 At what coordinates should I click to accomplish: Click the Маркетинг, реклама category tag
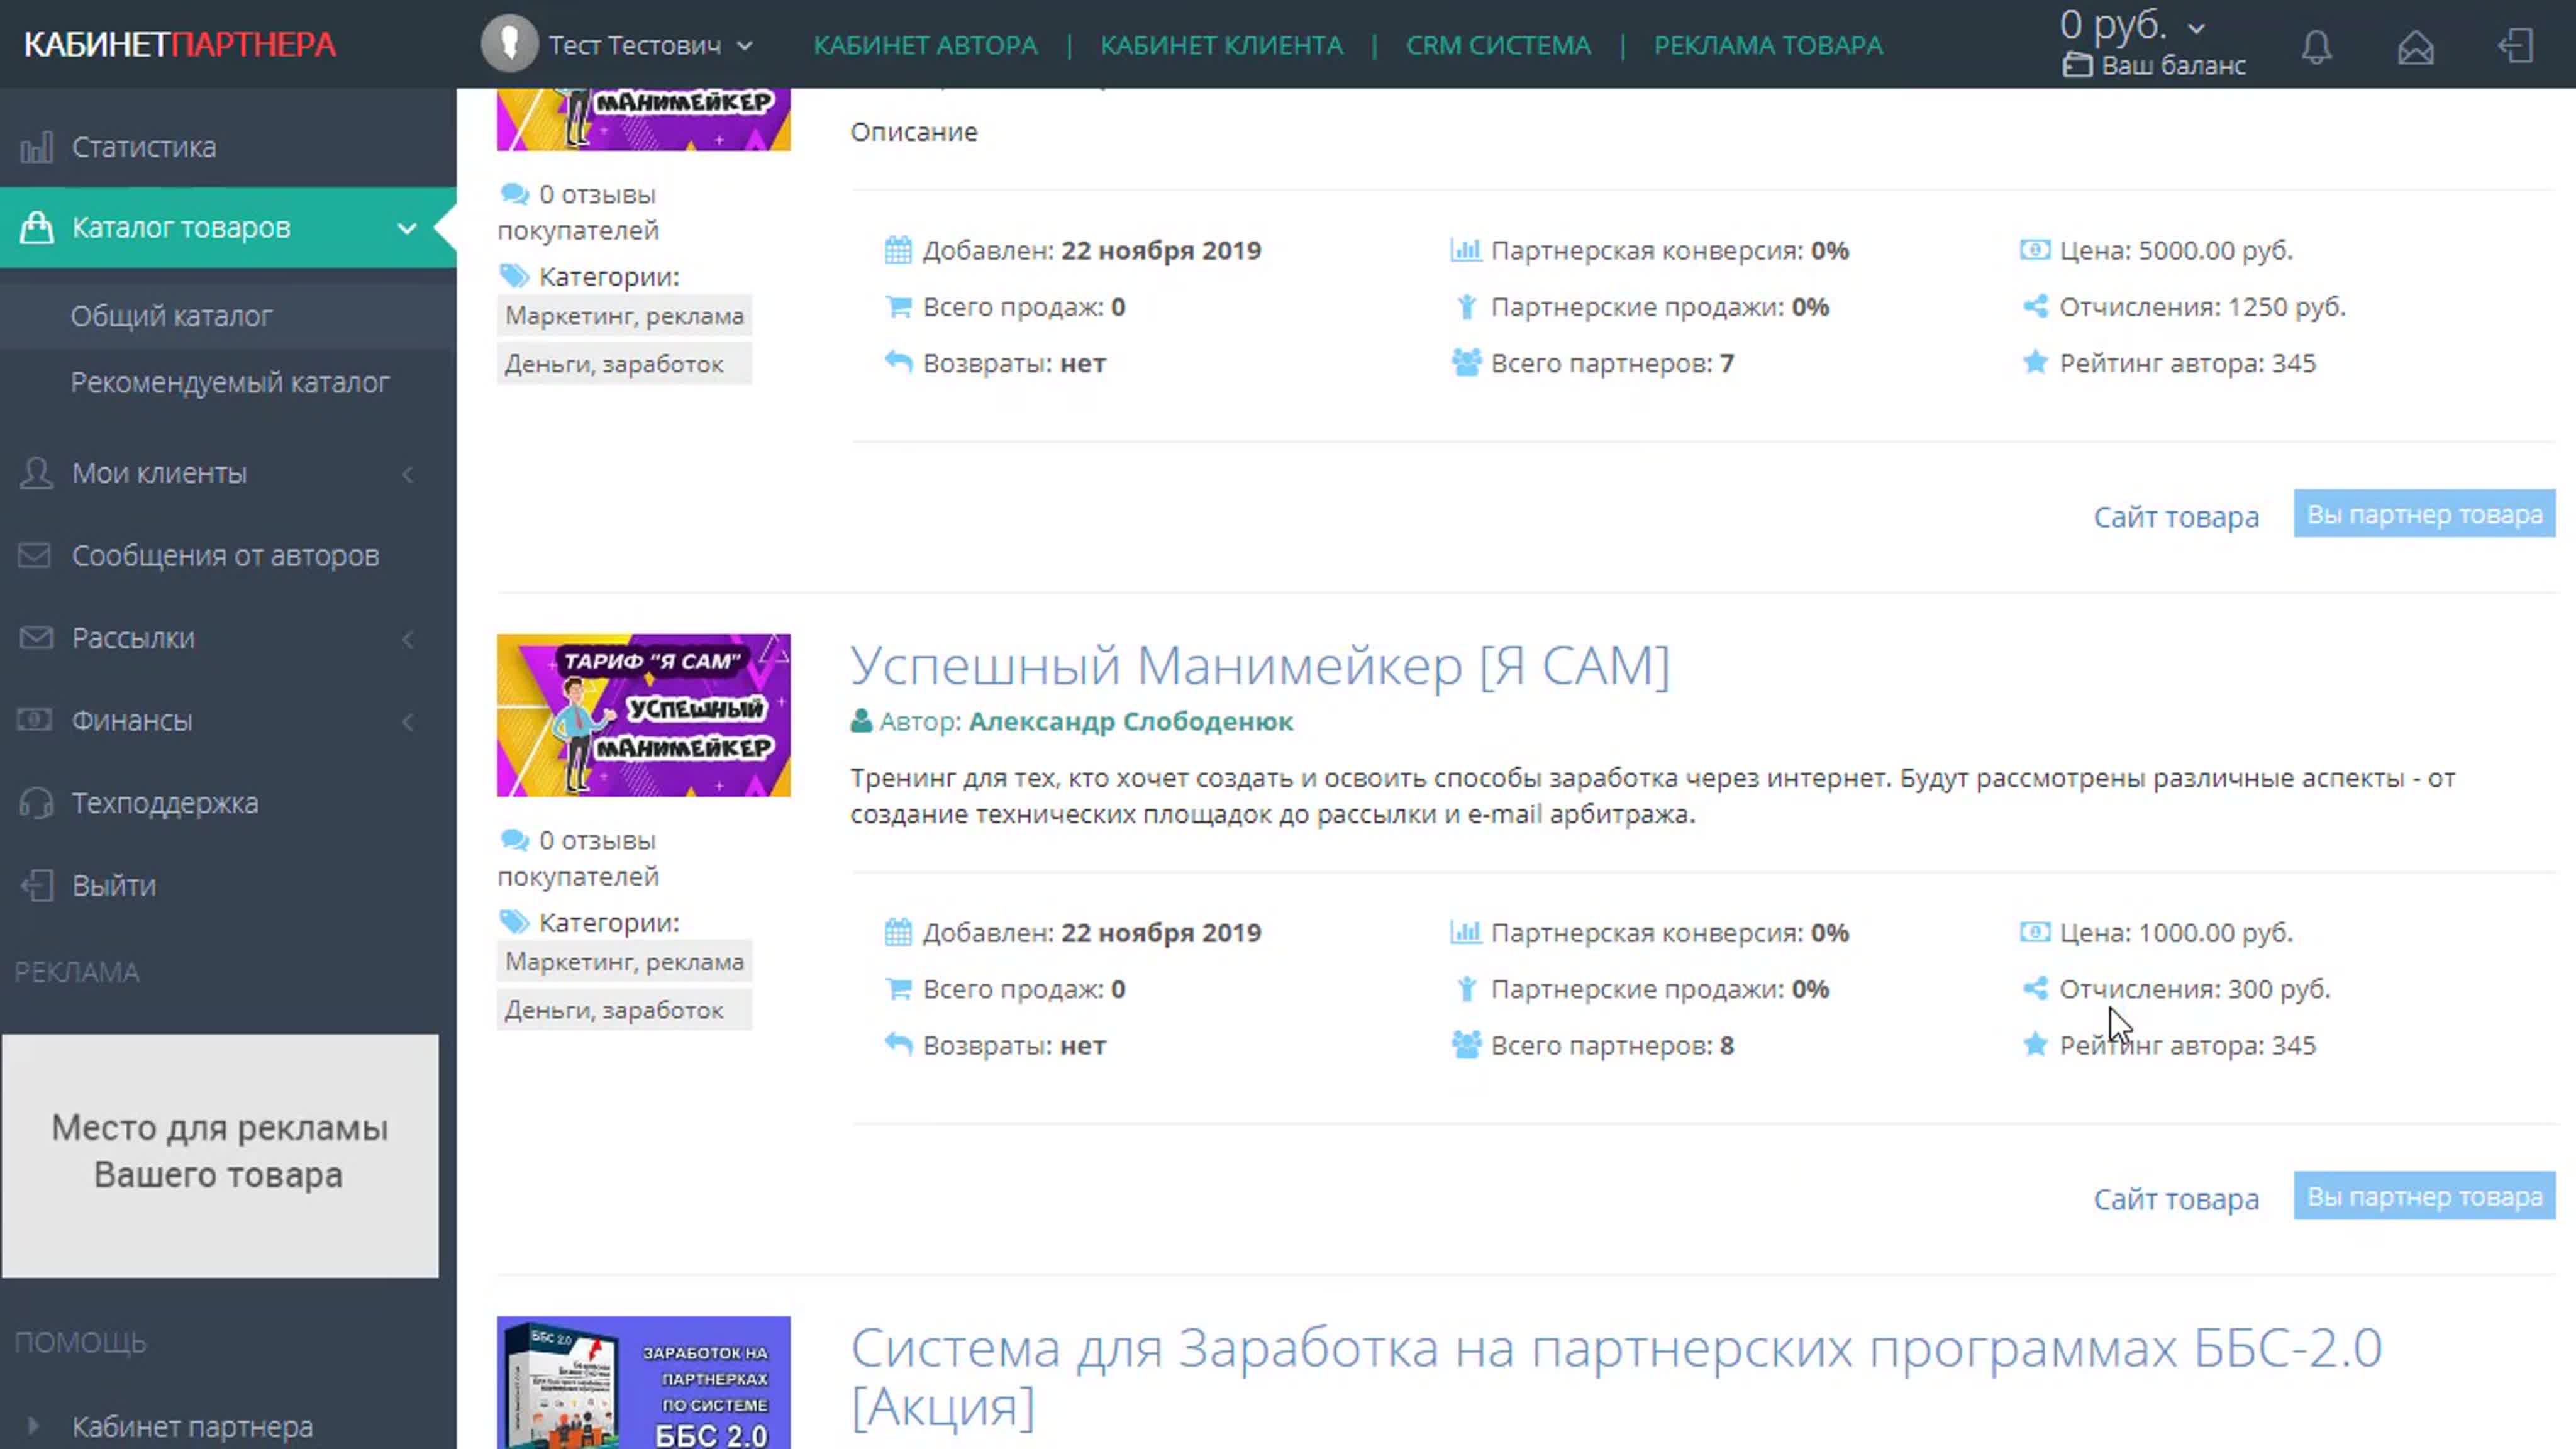[624, 961]
